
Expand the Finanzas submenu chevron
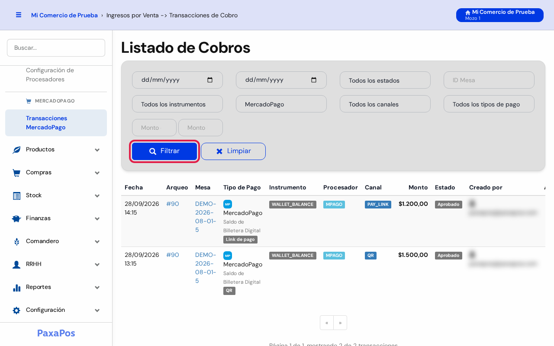97,218
